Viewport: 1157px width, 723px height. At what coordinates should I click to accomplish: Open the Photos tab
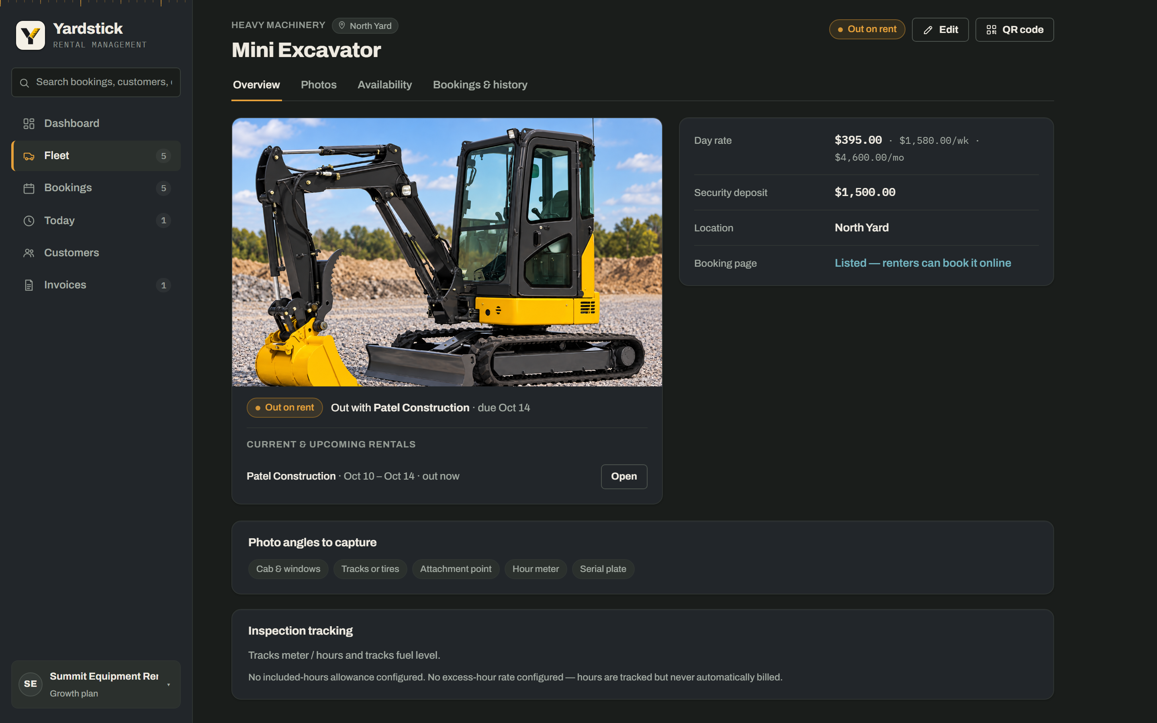pyautogui.click(x=319, y=85)
